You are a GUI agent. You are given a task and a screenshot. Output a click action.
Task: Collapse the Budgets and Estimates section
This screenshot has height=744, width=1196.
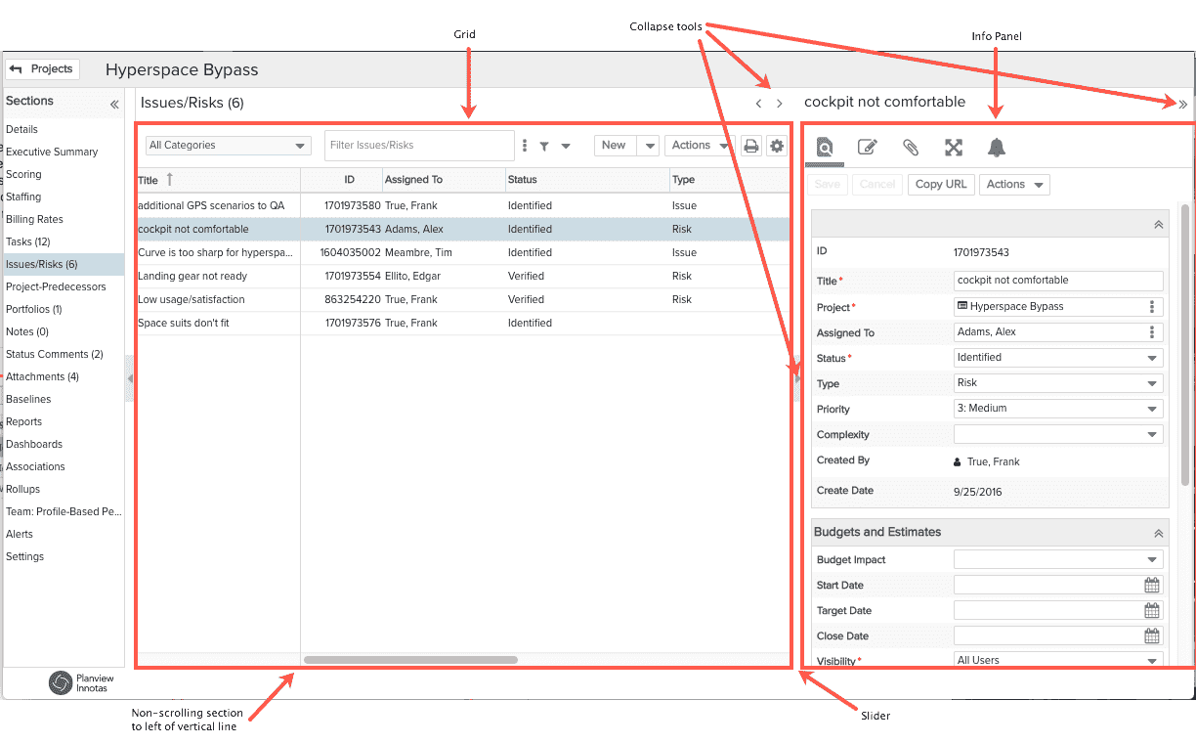point(1158,532)
